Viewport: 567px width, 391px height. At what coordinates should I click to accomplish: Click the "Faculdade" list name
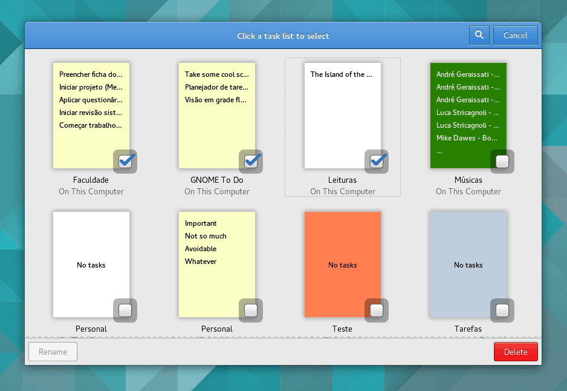(91, 180)
